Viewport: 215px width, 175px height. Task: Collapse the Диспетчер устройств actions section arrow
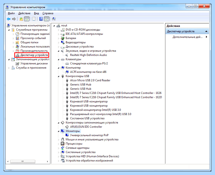click(206, 32)
